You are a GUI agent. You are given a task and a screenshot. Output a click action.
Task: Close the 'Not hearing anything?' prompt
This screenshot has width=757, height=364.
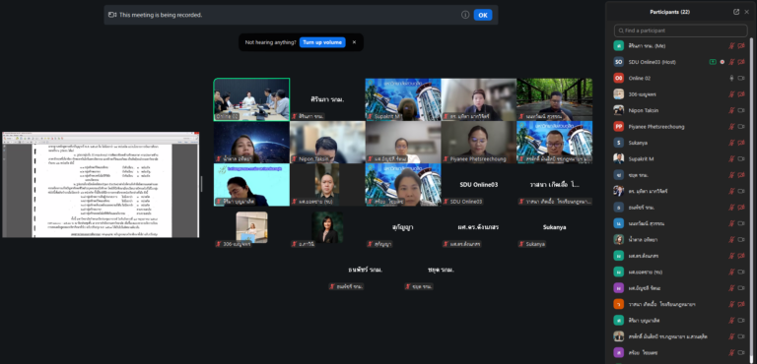354,42
